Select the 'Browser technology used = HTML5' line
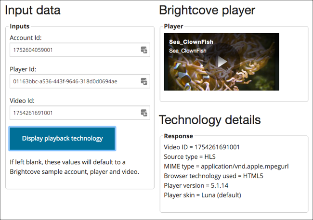 pos(213,176)
